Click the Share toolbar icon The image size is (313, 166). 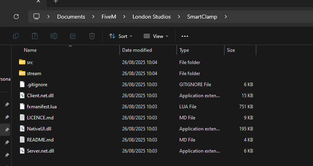pos(73,36)
